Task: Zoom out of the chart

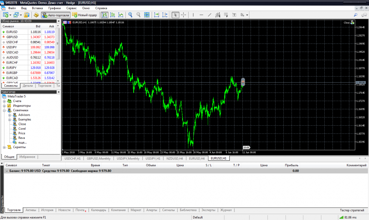Action: (x=138, y=15)
